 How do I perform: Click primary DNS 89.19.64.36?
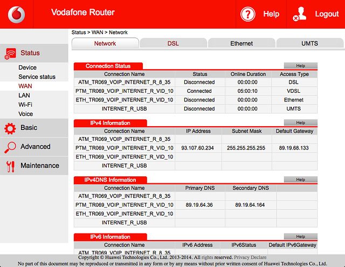[x=199, y=205]
